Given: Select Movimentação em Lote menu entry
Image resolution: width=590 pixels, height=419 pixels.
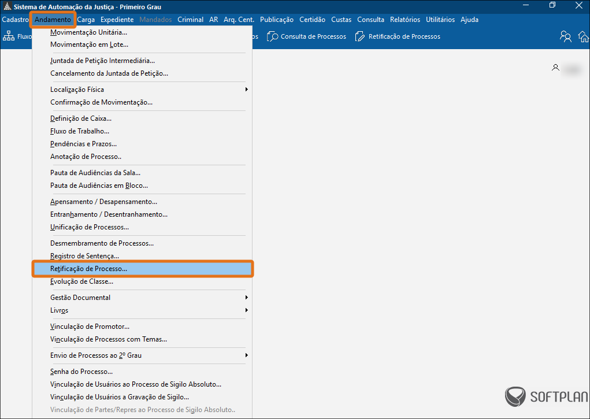Looking at the screenshot, I should click(142, 45).
